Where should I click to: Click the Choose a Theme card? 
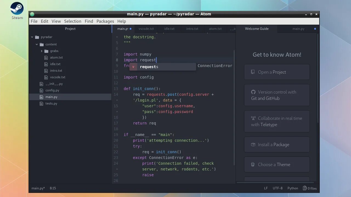[x=277, y=164]
